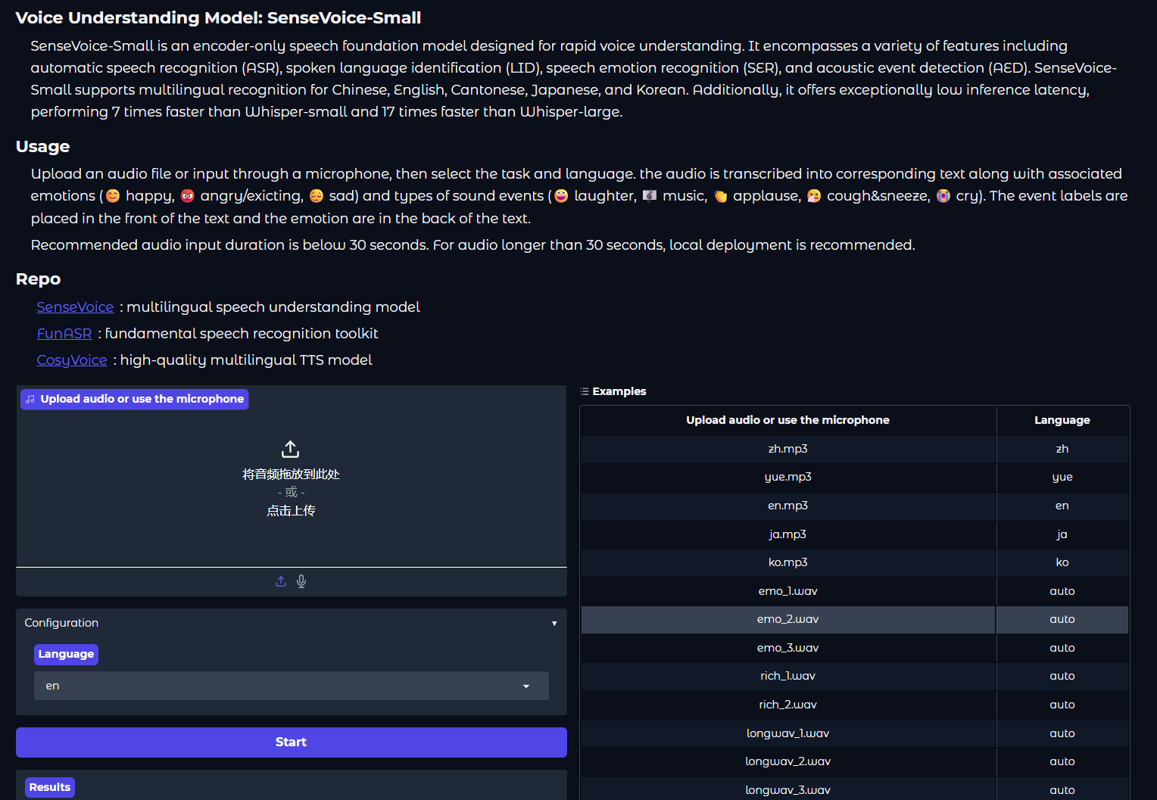Click the ko language cell
Image resolution: width=1157 pixels, height=800 pixels.
click(x=1062, y=562)
